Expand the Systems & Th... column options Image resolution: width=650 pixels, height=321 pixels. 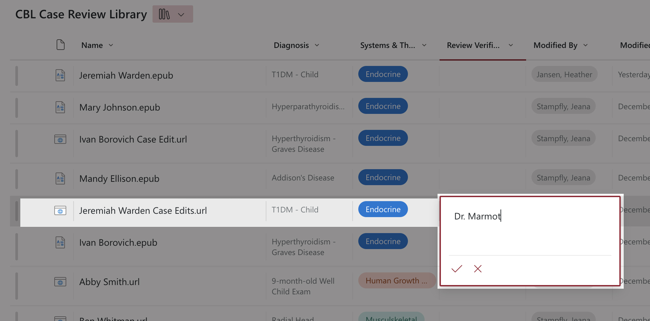click(424, 45)
